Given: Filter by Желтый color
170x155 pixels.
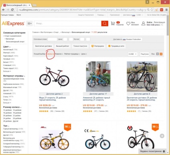Looking at the screenshot, I should coord(9,53).
